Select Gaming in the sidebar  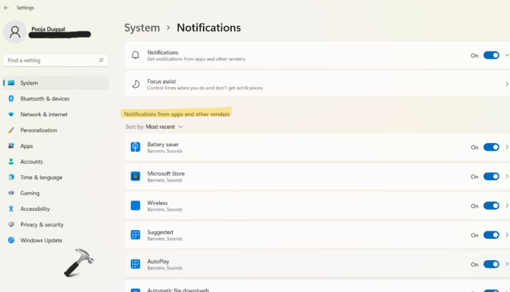coord(30,193)
